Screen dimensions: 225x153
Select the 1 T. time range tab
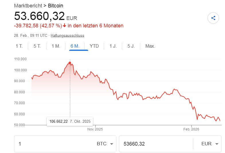coord(19,46)
